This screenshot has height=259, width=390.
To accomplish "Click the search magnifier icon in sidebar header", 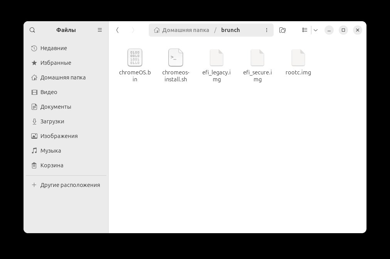I will tap(32, 30).
